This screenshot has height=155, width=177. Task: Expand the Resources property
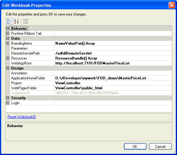(x=7, y=58)
